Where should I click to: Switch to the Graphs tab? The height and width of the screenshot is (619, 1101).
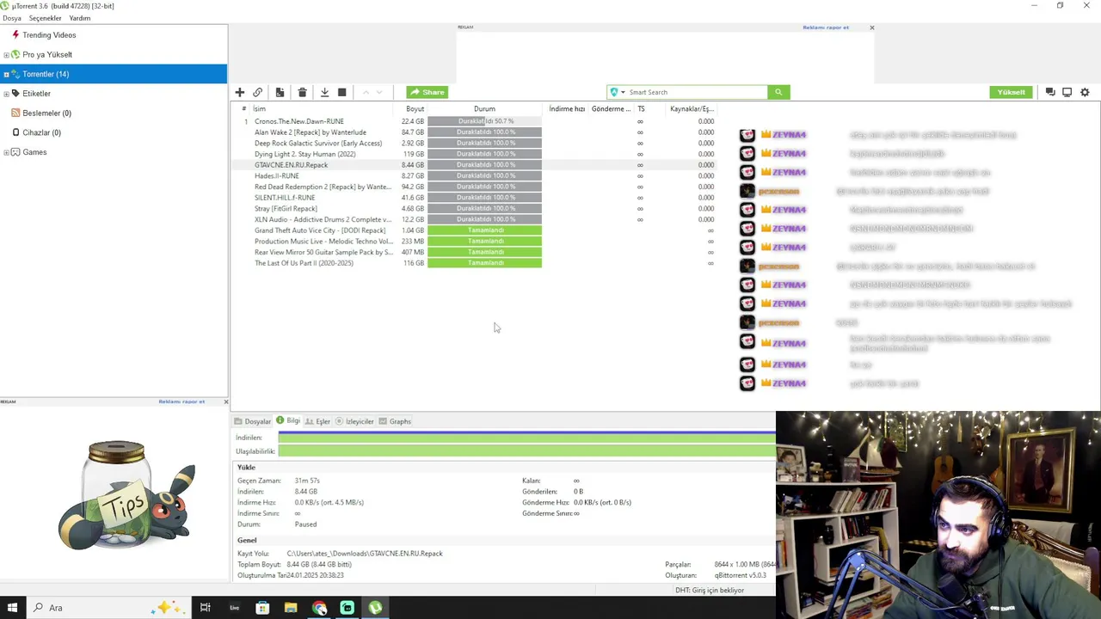click(x=395, y=421)
